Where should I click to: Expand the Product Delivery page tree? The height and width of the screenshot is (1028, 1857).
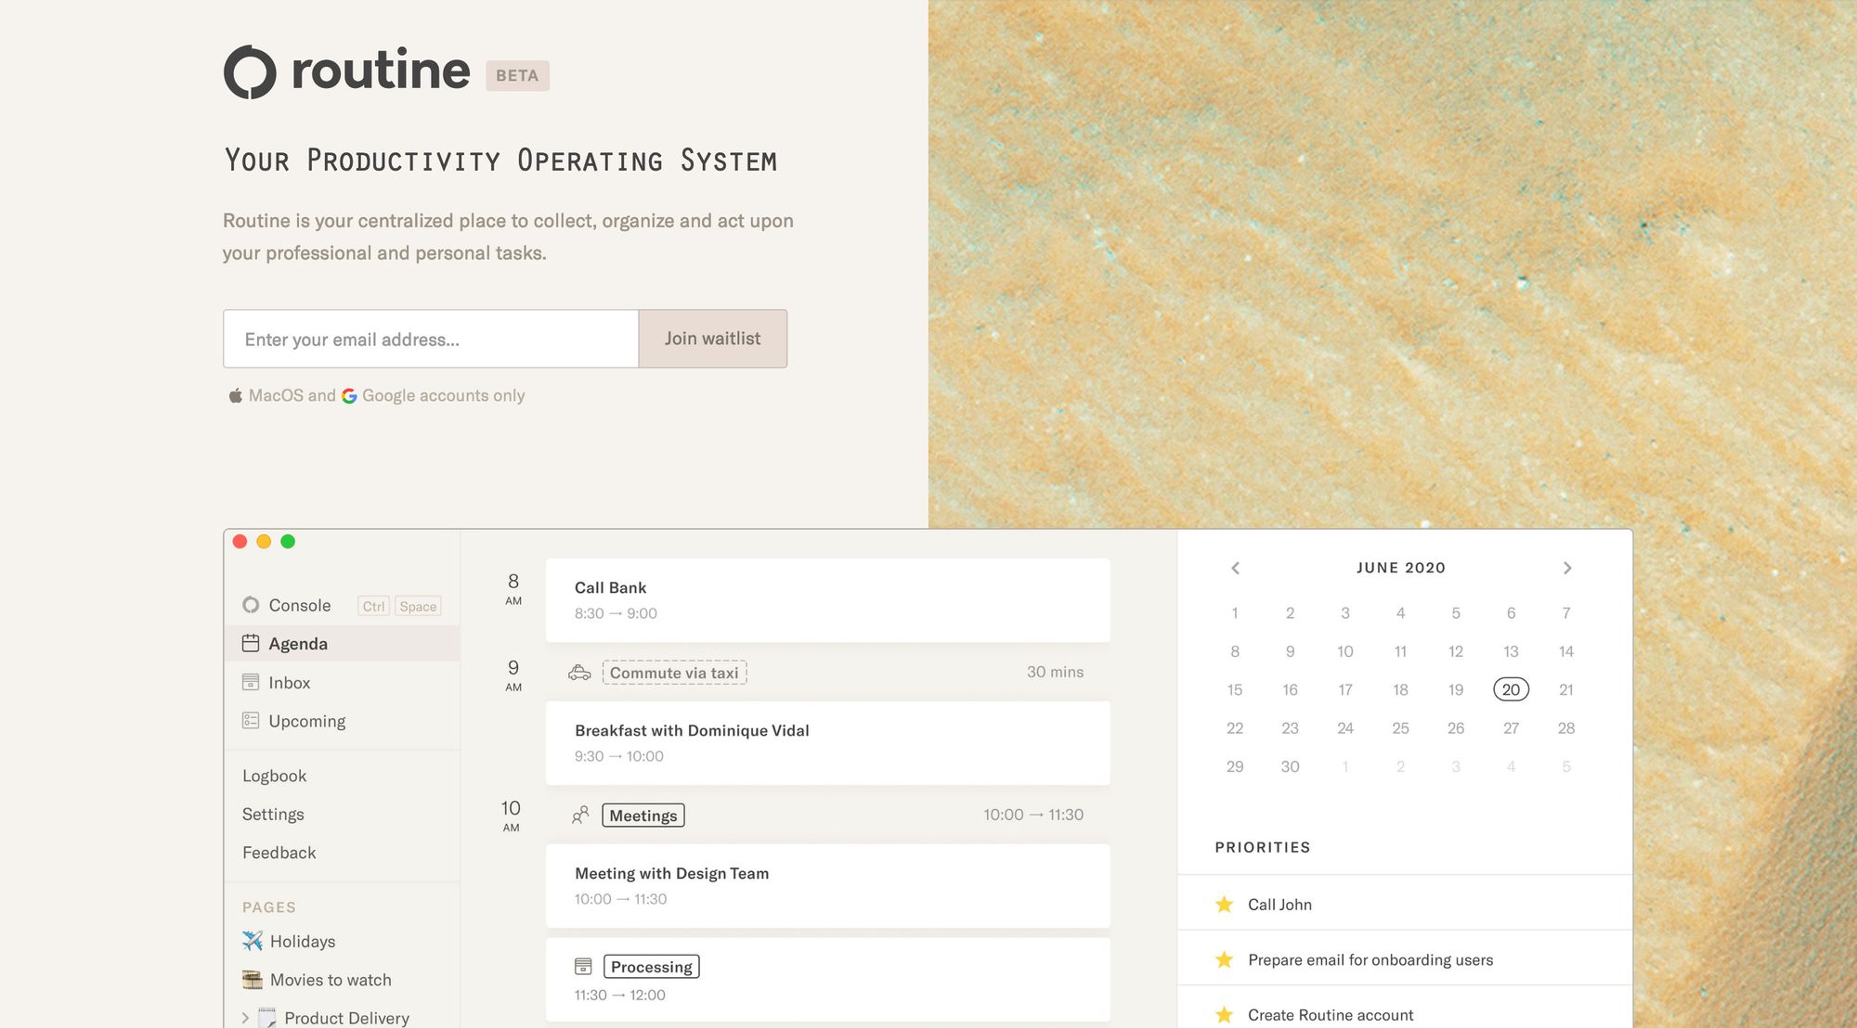click(245, 1018)
